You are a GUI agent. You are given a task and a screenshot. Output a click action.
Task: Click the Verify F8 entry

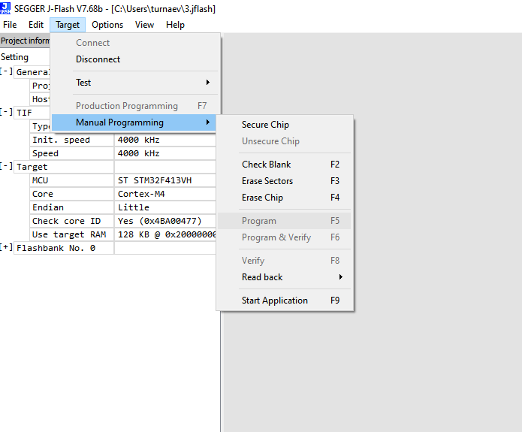click(285, 261)
